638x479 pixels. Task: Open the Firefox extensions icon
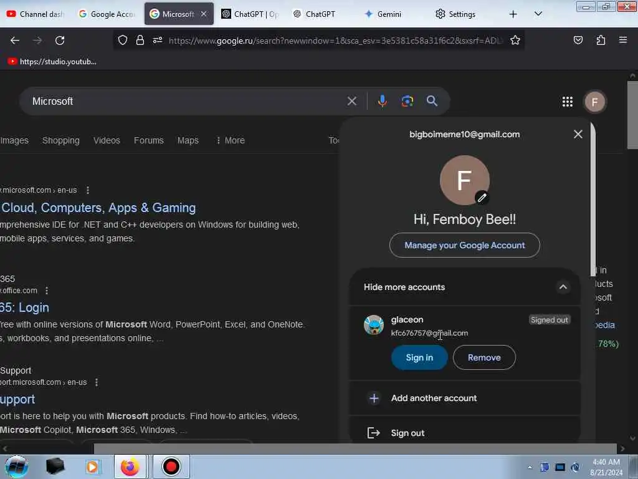click(x=601, y=40)
